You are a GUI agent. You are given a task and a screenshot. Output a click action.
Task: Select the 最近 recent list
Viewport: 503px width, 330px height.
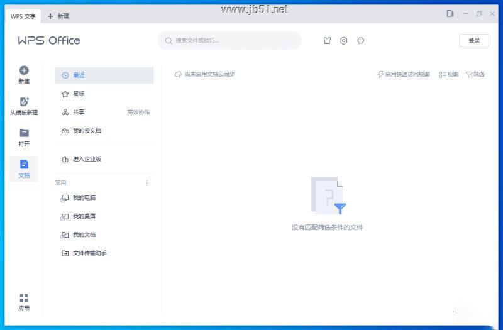coord(104,75)
